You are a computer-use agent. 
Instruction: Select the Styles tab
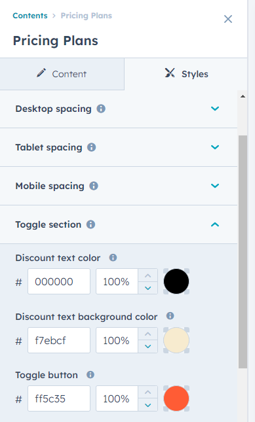tap(186, 74)
